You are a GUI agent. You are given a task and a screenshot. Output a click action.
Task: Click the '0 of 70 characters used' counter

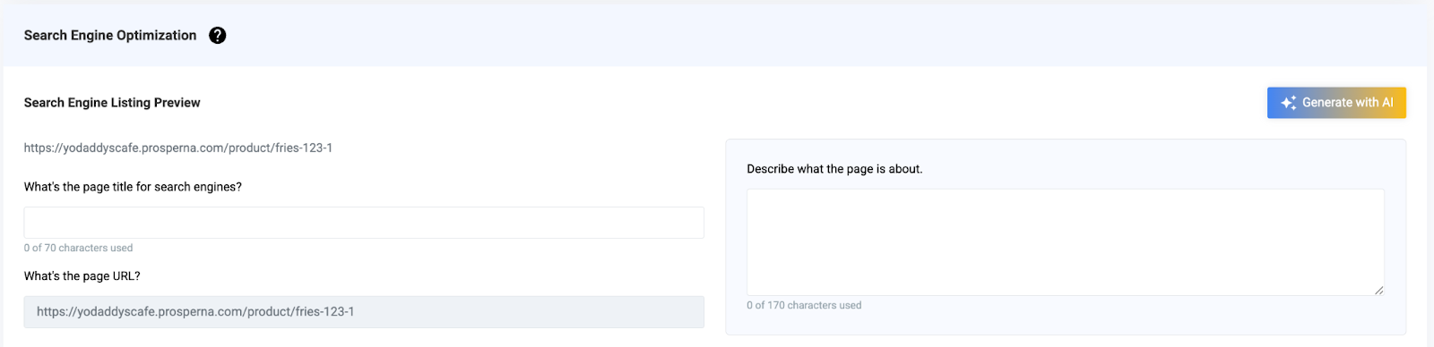pos(78,248)
